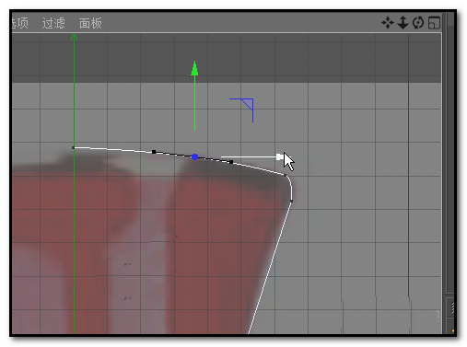The image size is (467, 347).
Task: Click the long diagonal spline segment on the cup edge
Action: (270, 267)
